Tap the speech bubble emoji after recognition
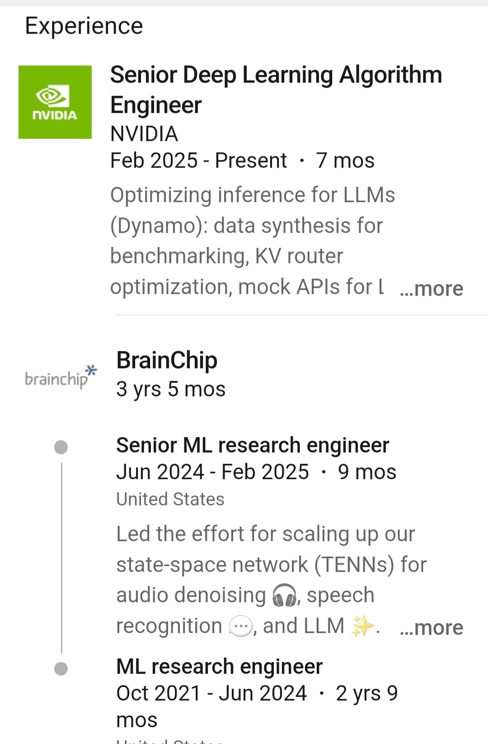 [240, 627]
